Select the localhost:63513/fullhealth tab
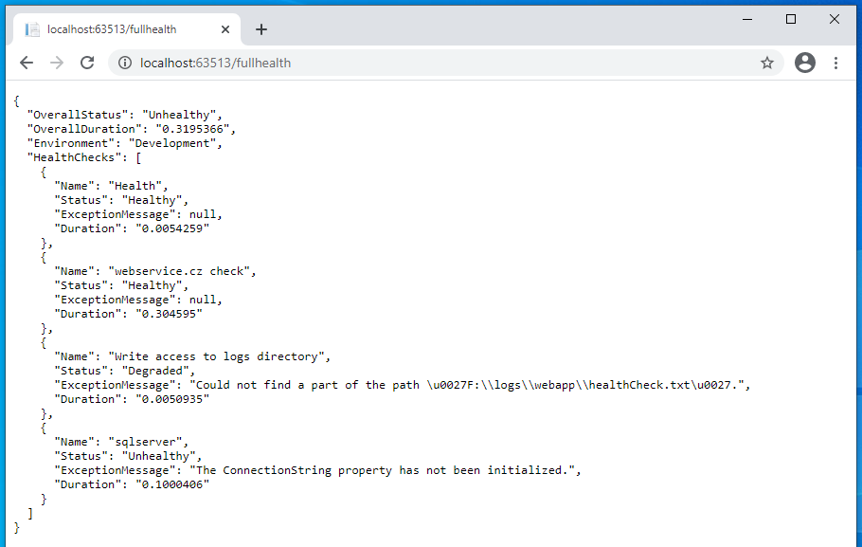 126,29
